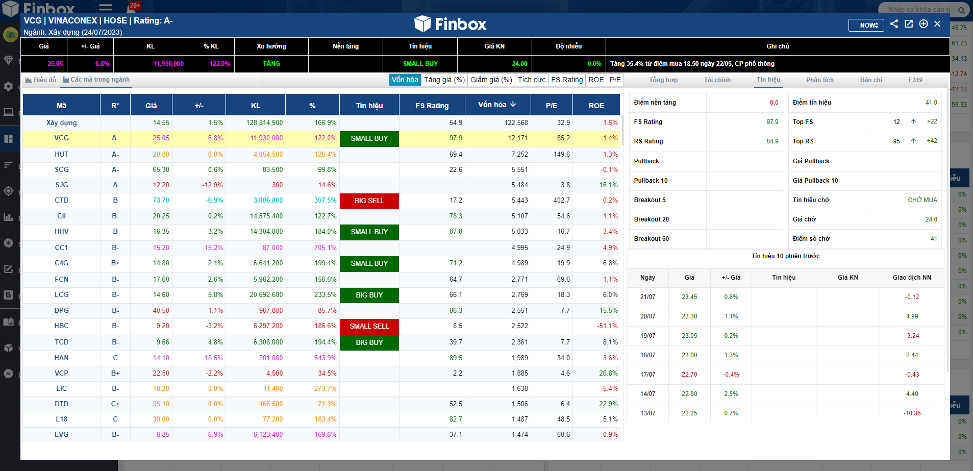
Task: Toggle the hamburger menu in top bar
Action: pyautogui.click(x=106, y=8)
